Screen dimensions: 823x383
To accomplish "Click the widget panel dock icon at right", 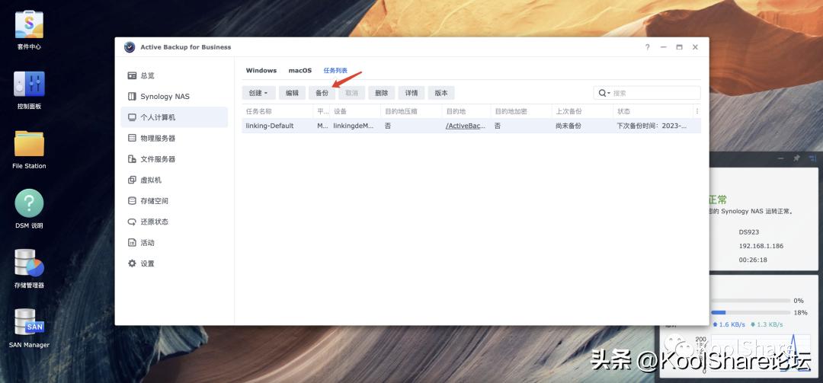I will click(x=812, y=158).
